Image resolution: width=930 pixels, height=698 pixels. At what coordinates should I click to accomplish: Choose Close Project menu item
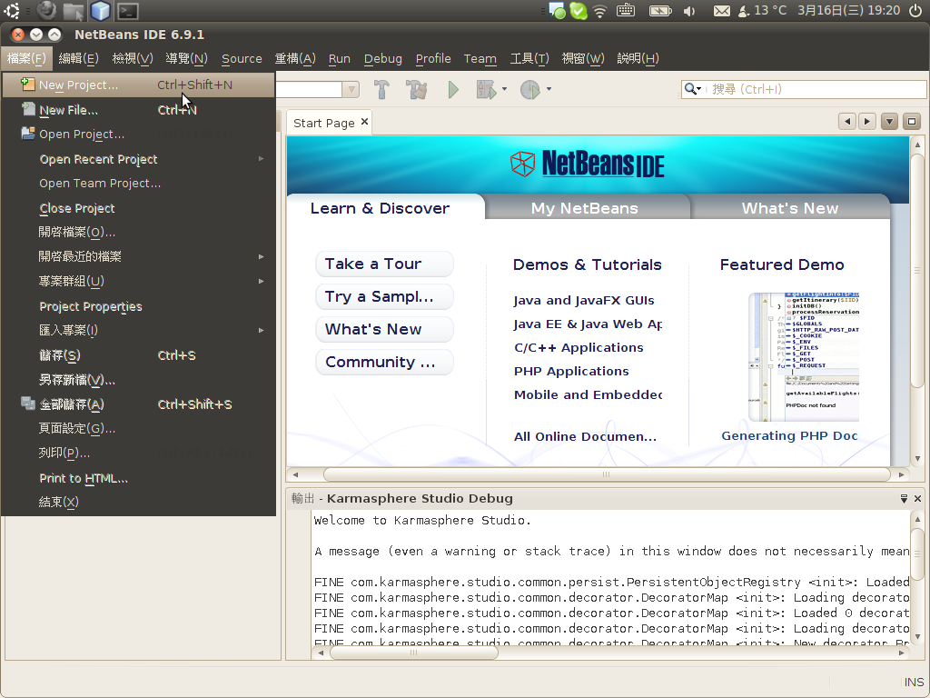click(x=139, y=208)
